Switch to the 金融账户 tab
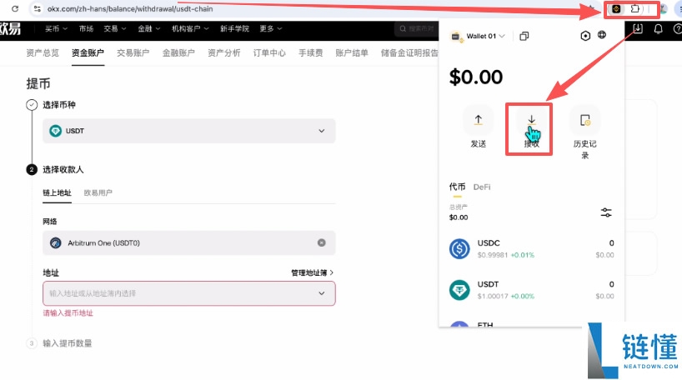This screenshot has height=380, width=682. tap(178, 53)
